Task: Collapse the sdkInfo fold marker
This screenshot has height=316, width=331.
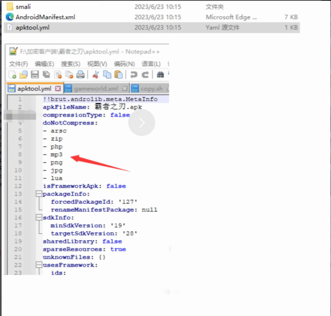Action: point(39,218)
